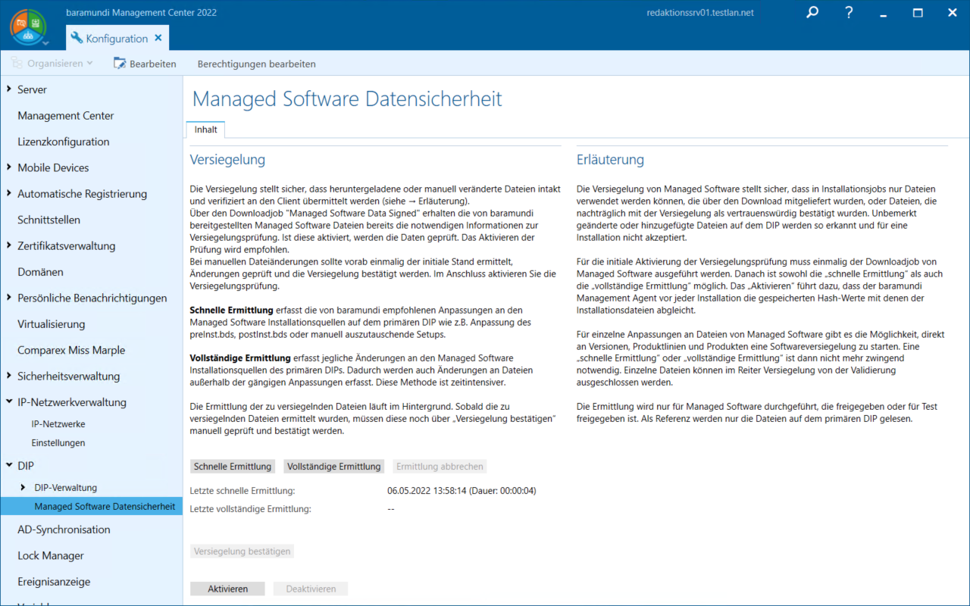Image resolution: width=970 pixels, height=606 pixels.
Task: Open Berechtigungen bearbeiten in the toolbar
Action: click(256, 64)
